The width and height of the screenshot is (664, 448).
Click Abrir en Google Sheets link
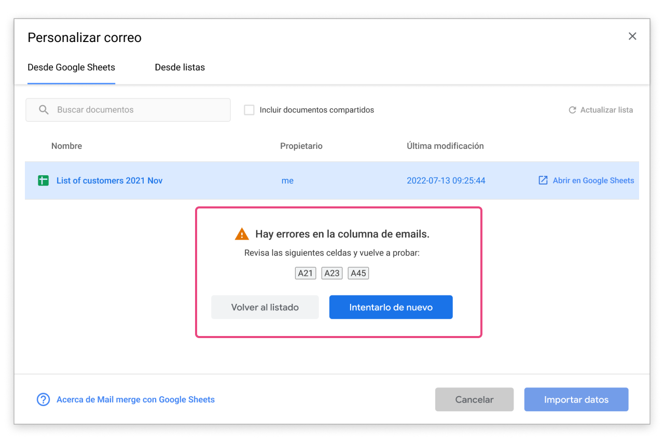point(593,180)
